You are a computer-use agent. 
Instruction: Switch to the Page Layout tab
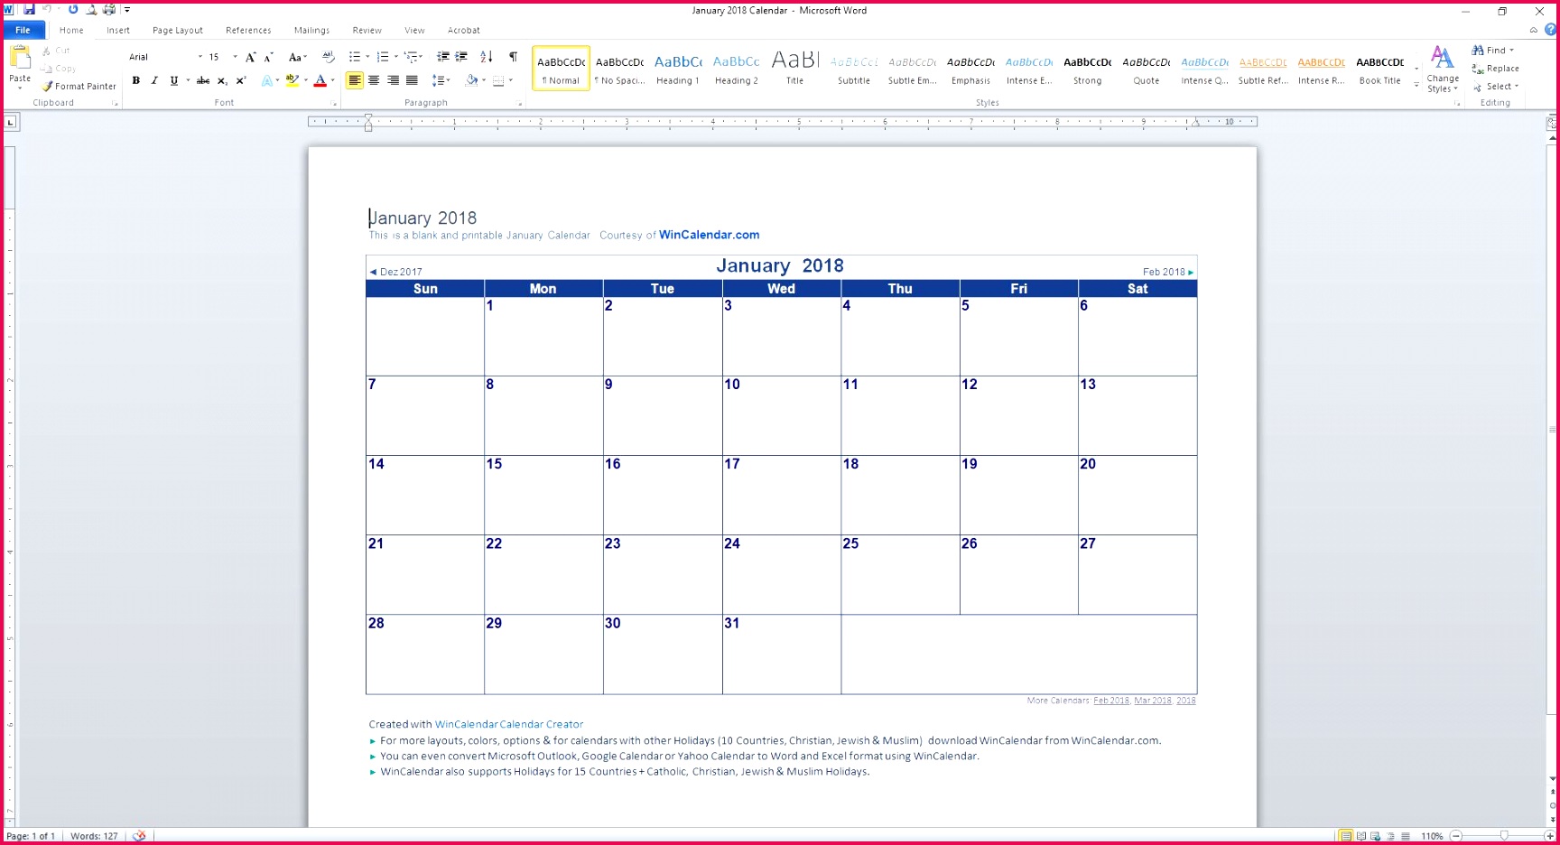tap(178, 30)
